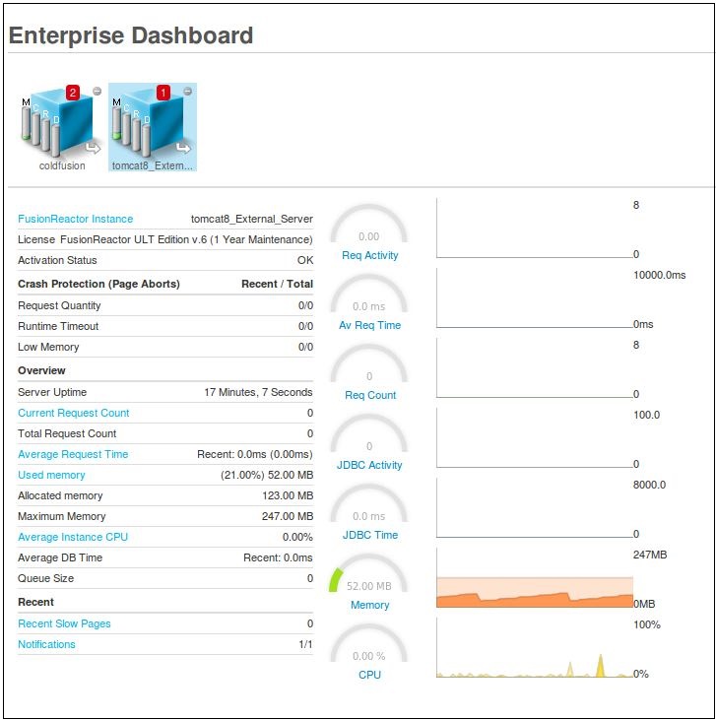This screenshot has width=716, height=720.
Task: Click the 'tomcat8_External_Server' instance value
Action: pos(252,219)
